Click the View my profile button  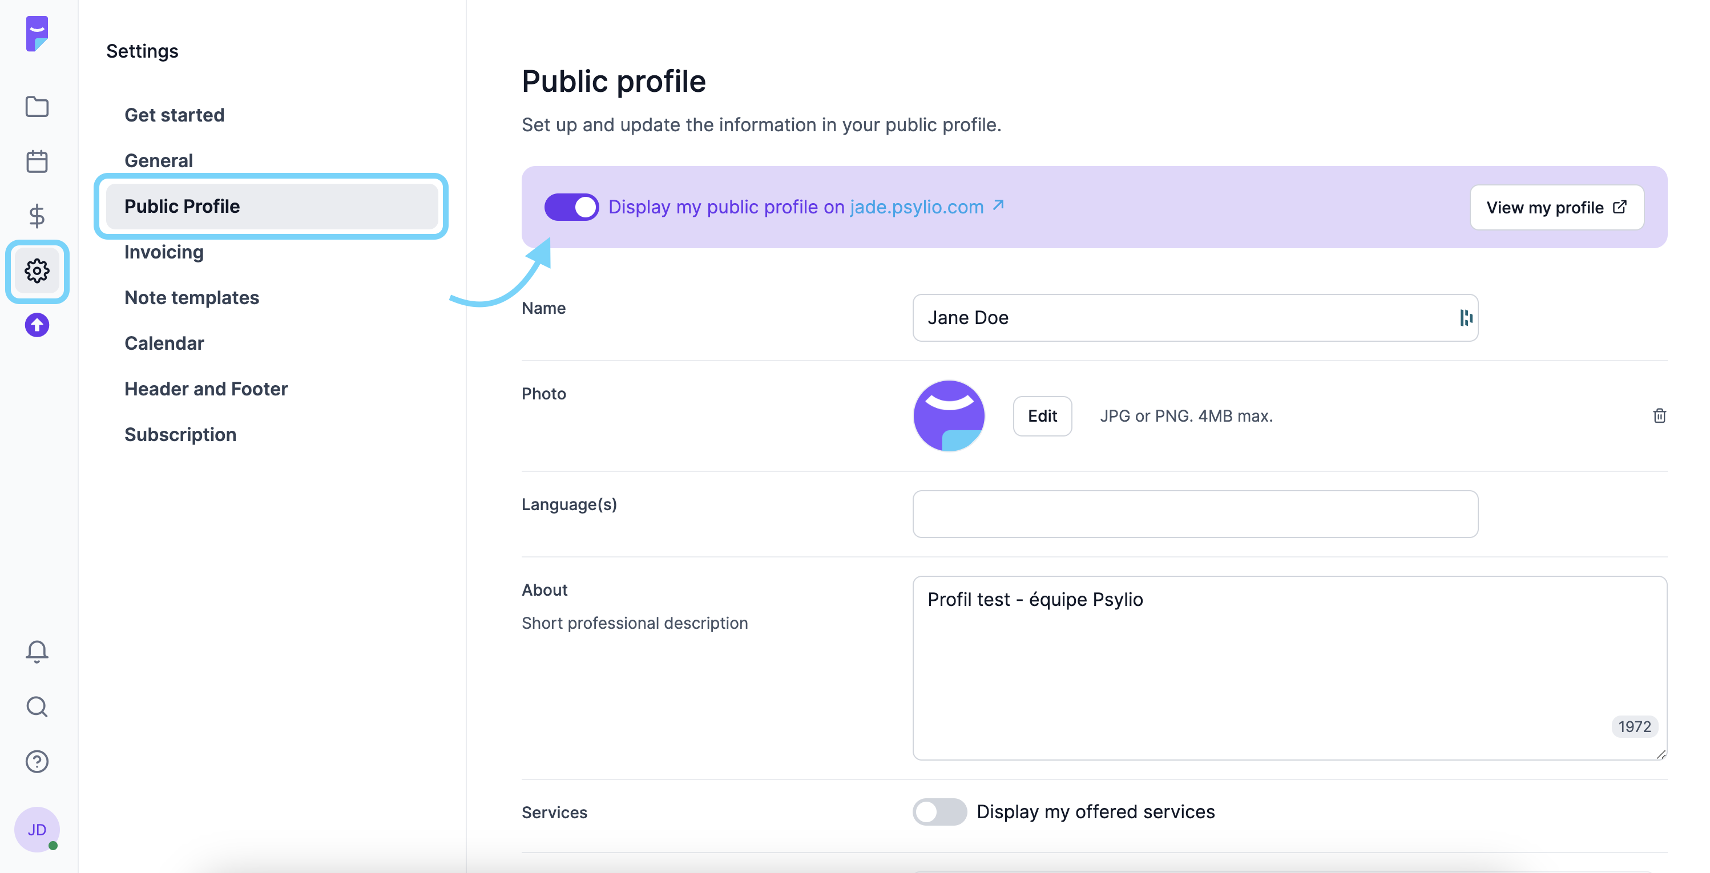click(x=1556, y=208)
